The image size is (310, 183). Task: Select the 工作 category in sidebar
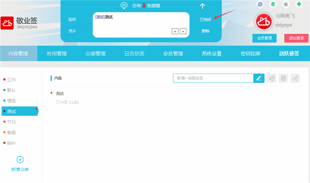click(x=12, y=80)
